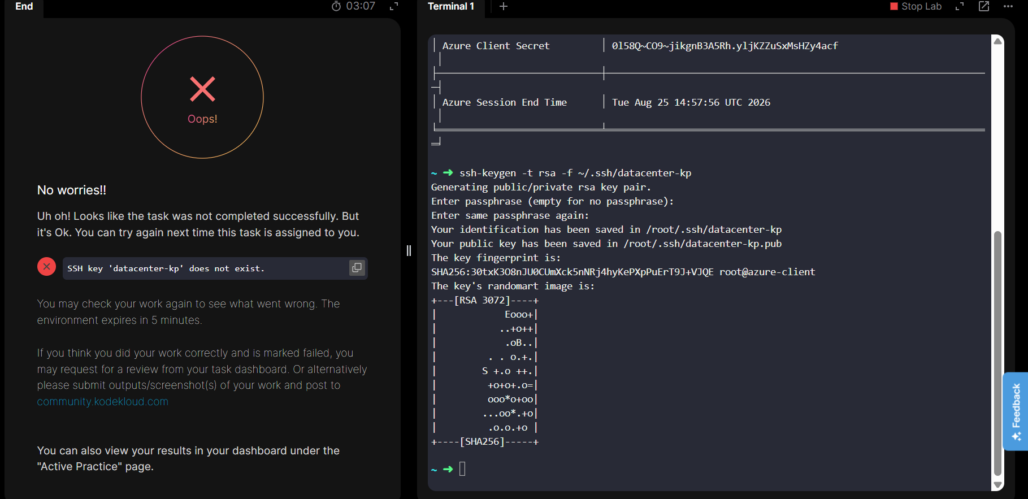1028x499 pixels.
Task: Open community.kodekloud.com link
Action: tap(103, 402)
